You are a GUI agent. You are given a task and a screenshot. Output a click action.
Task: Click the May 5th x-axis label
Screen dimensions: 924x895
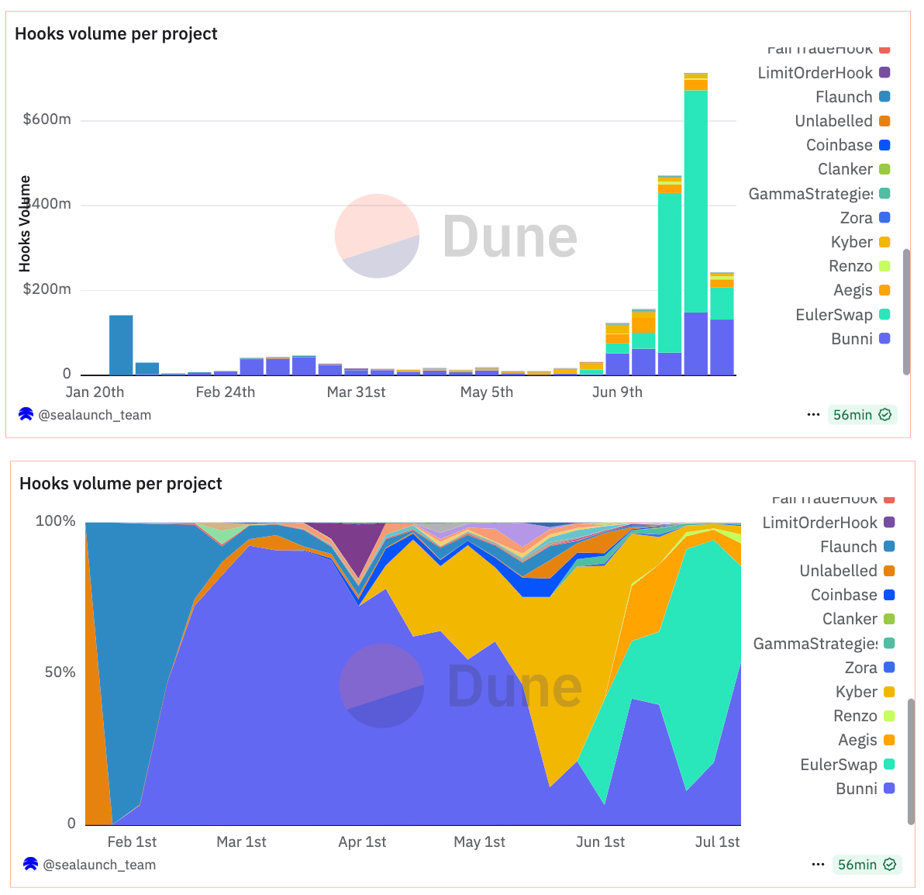click(x=486, y=392)
